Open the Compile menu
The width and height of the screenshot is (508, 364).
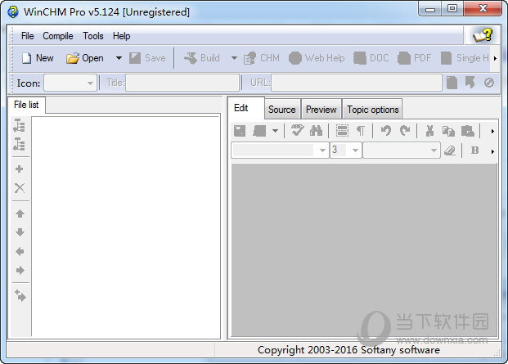tap(58, 36)
